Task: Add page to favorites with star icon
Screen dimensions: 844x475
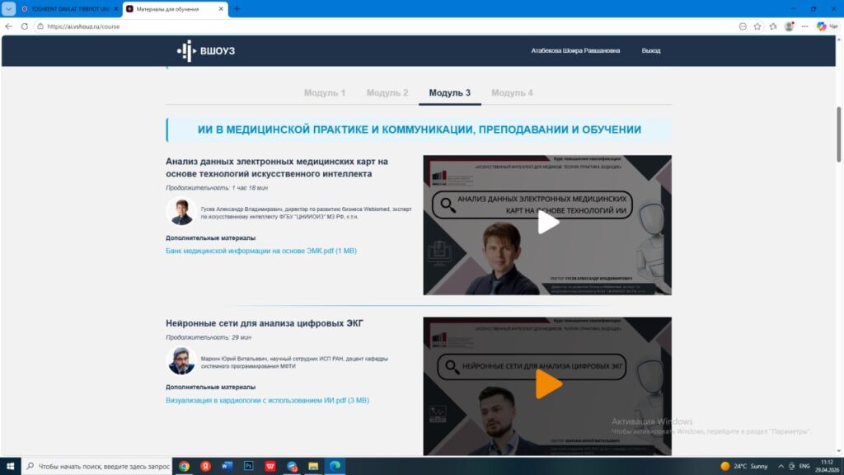Action: point(757,26)
